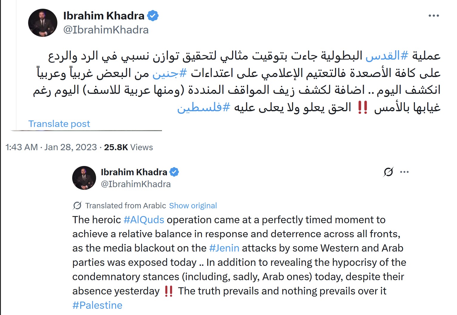Open the top post's three-dot more menu
Viewport: 457px width, 315px height.
point(433,15)
